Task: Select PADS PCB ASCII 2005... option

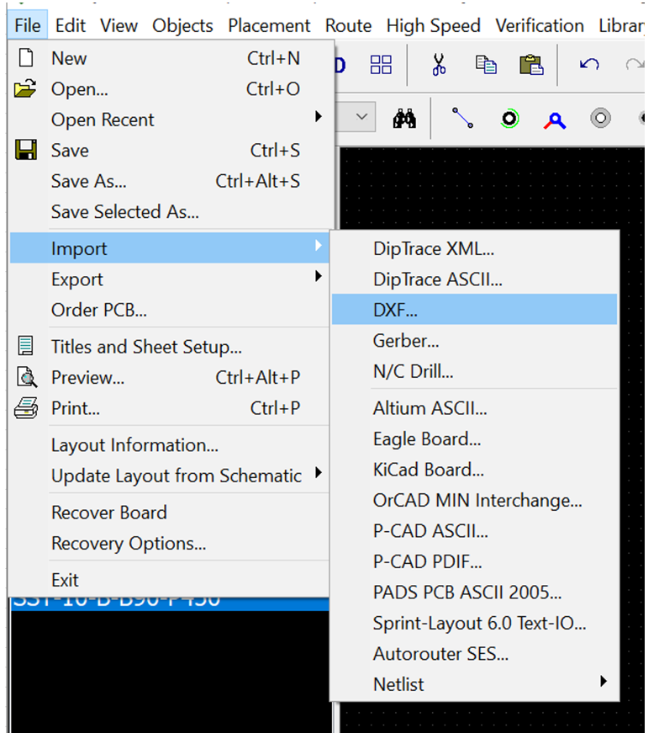Action: pos(475,593)
